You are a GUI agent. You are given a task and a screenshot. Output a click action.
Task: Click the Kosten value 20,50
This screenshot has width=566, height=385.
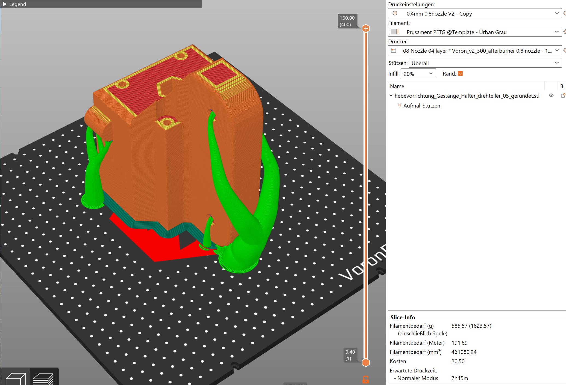coord(458,361)
